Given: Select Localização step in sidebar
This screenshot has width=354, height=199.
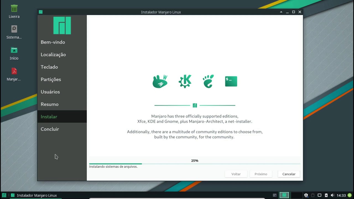Looking at the screenshot, I should [x=62, y=54].
